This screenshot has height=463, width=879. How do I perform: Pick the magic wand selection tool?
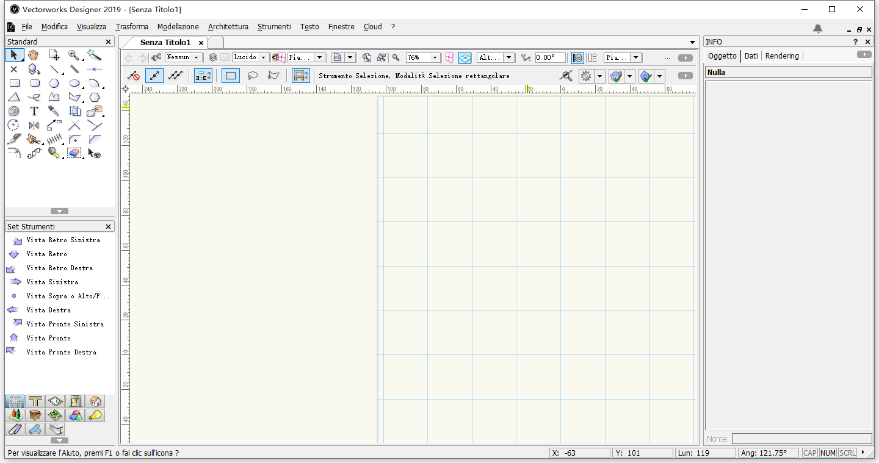pyautogui.click(x=94, y=56)
